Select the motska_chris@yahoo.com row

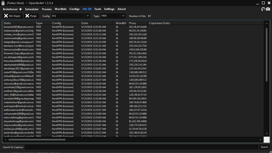point(133,35)
